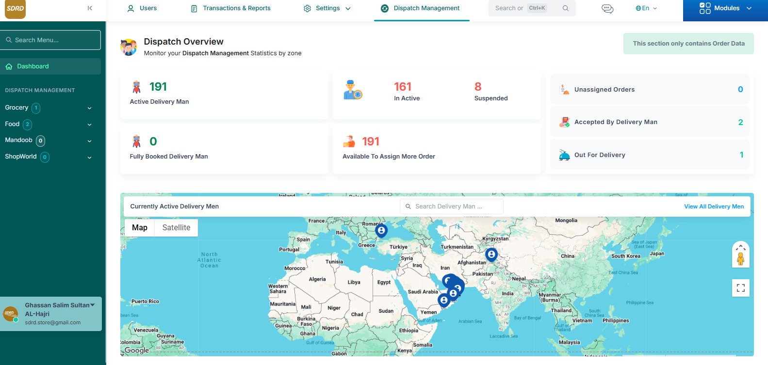The height and width of the screenshot is (365, 768).
Task: Click Available To Assign More Order card
Action: pyautogui.click(x=437, y=149)
